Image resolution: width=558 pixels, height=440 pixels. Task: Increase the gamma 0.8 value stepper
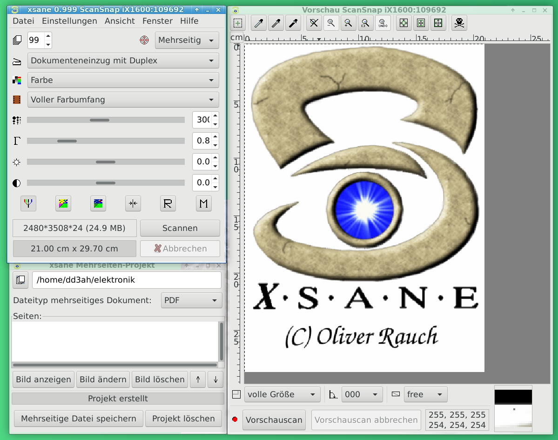tap(215, 137)
